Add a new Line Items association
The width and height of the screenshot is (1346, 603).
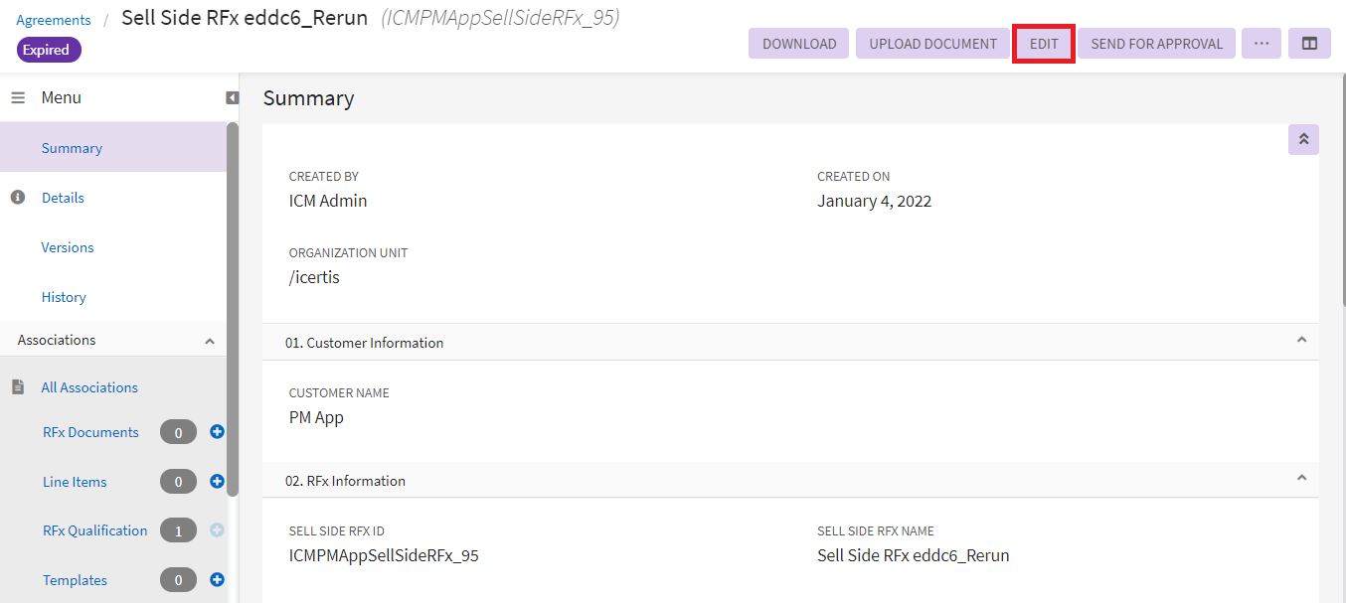click(x=217, y=482)
